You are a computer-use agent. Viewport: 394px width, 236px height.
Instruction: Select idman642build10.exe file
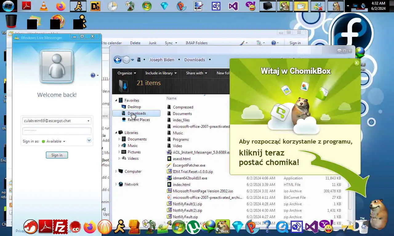(x=190, y=178)
